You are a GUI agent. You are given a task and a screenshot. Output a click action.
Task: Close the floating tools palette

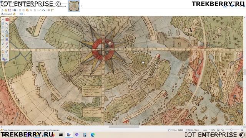[7, 20]
